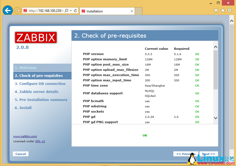
Task: Select step 4. Zabbix server details
Action: 36,92
